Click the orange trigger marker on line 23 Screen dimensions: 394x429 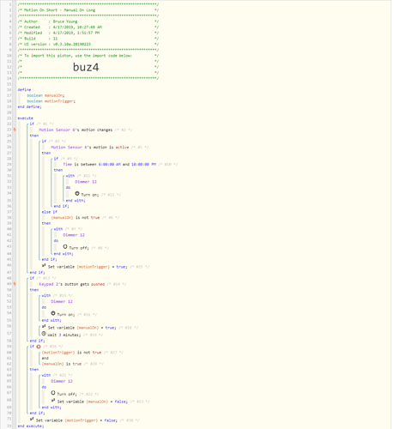[15, 130]
